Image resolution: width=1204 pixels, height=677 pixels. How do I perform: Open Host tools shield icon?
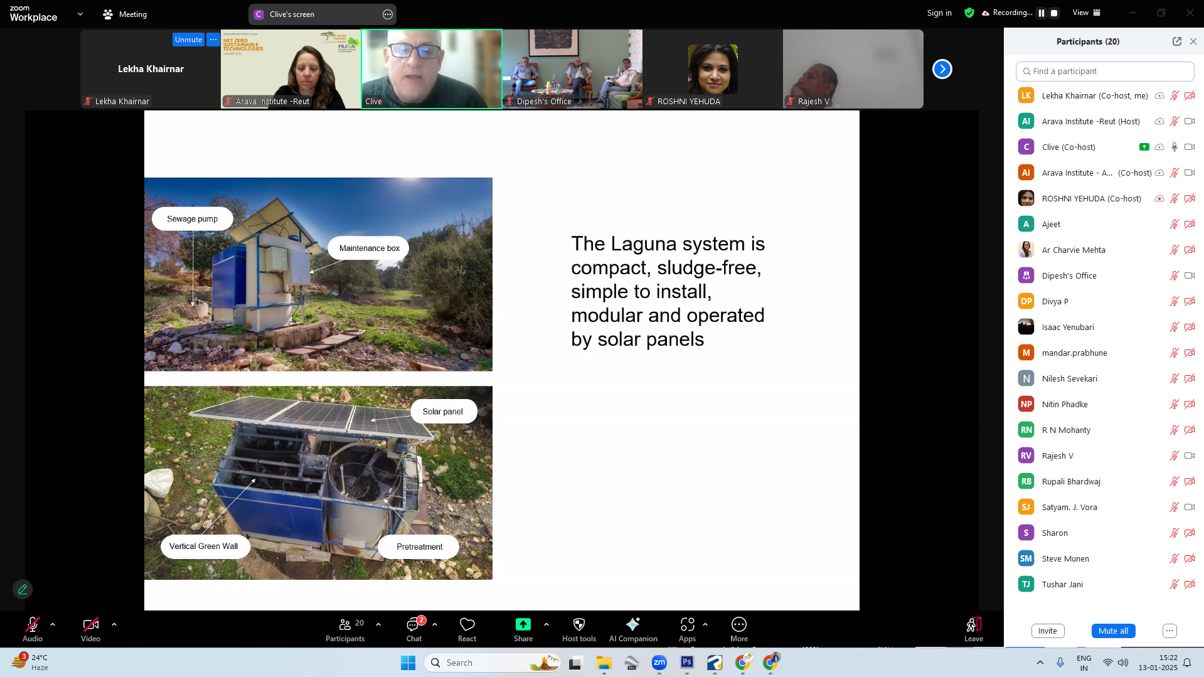(579, 624)
